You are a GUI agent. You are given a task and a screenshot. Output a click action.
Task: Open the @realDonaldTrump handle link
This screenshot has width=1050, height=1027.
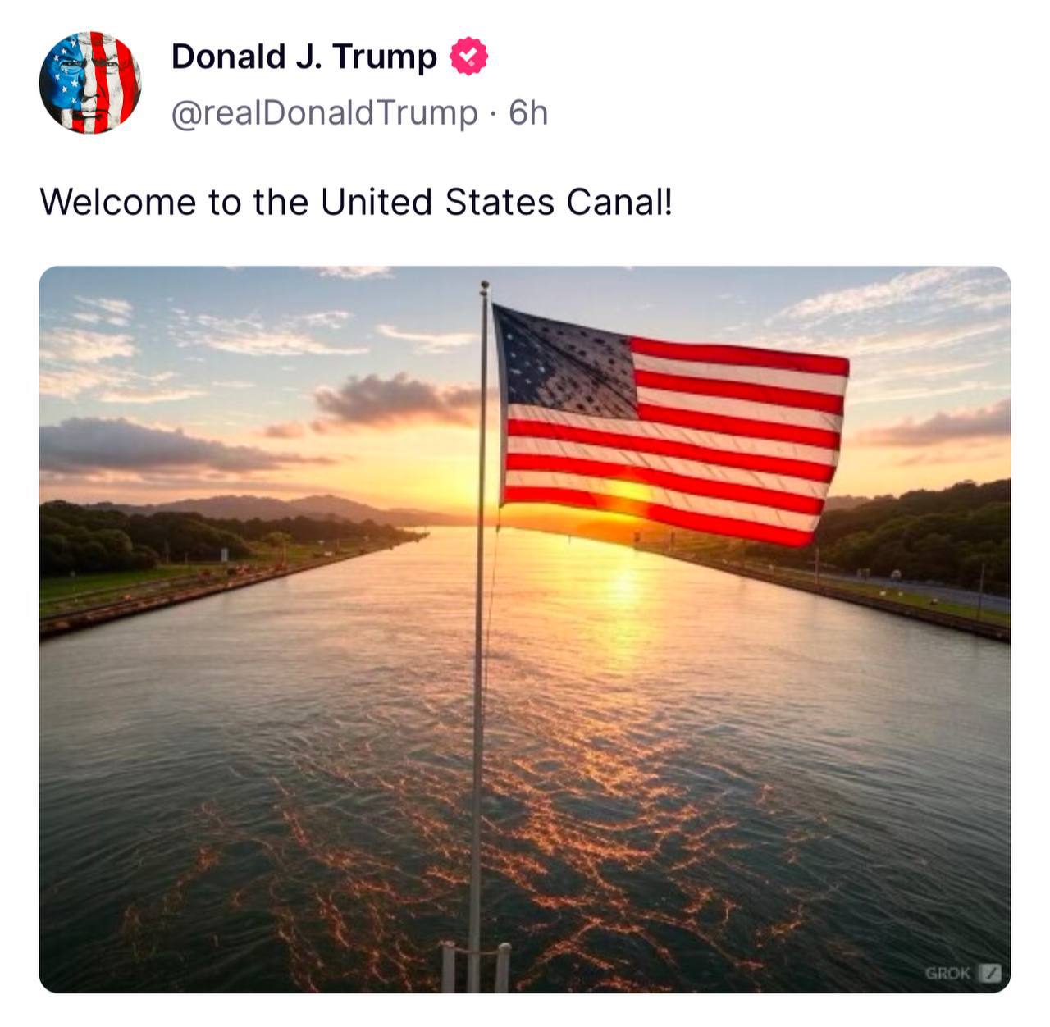point(324,113)
